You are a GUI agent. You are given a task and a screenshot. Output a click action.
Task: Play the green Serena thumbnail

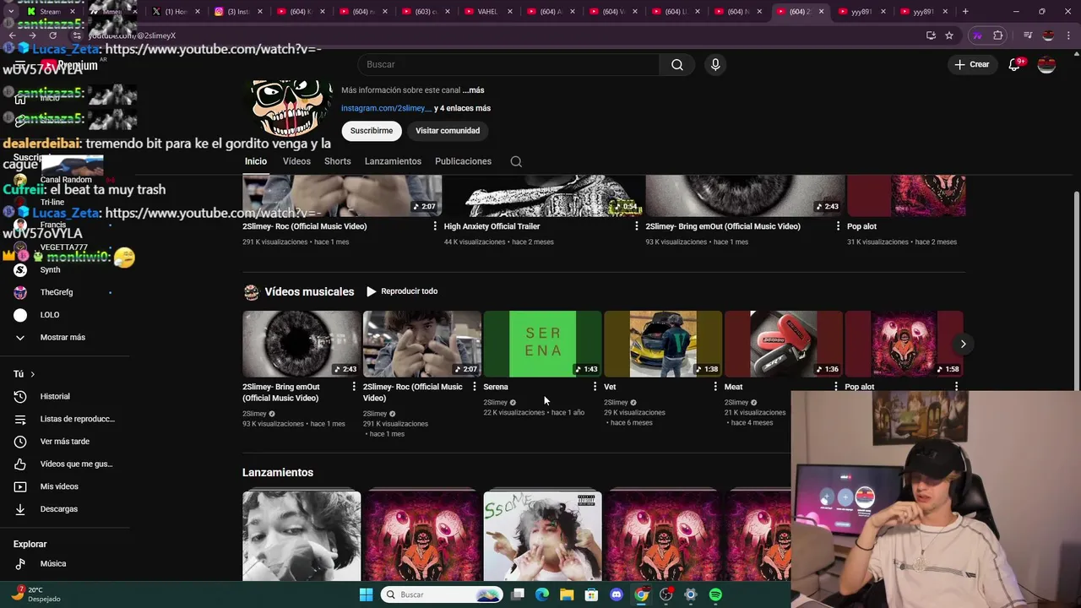pos(542,344)
